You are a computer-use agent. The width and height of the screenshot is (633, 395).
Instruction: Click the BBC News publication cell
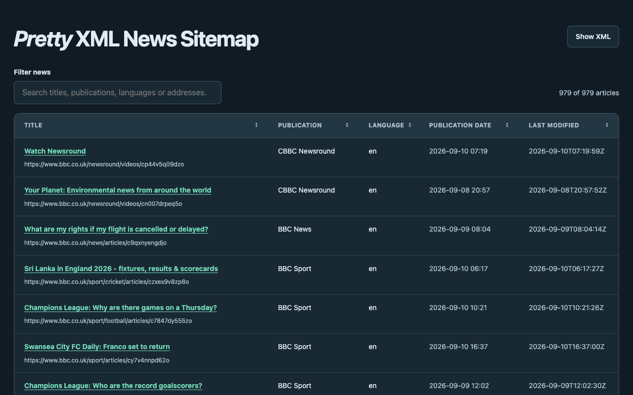pos(295,229)
